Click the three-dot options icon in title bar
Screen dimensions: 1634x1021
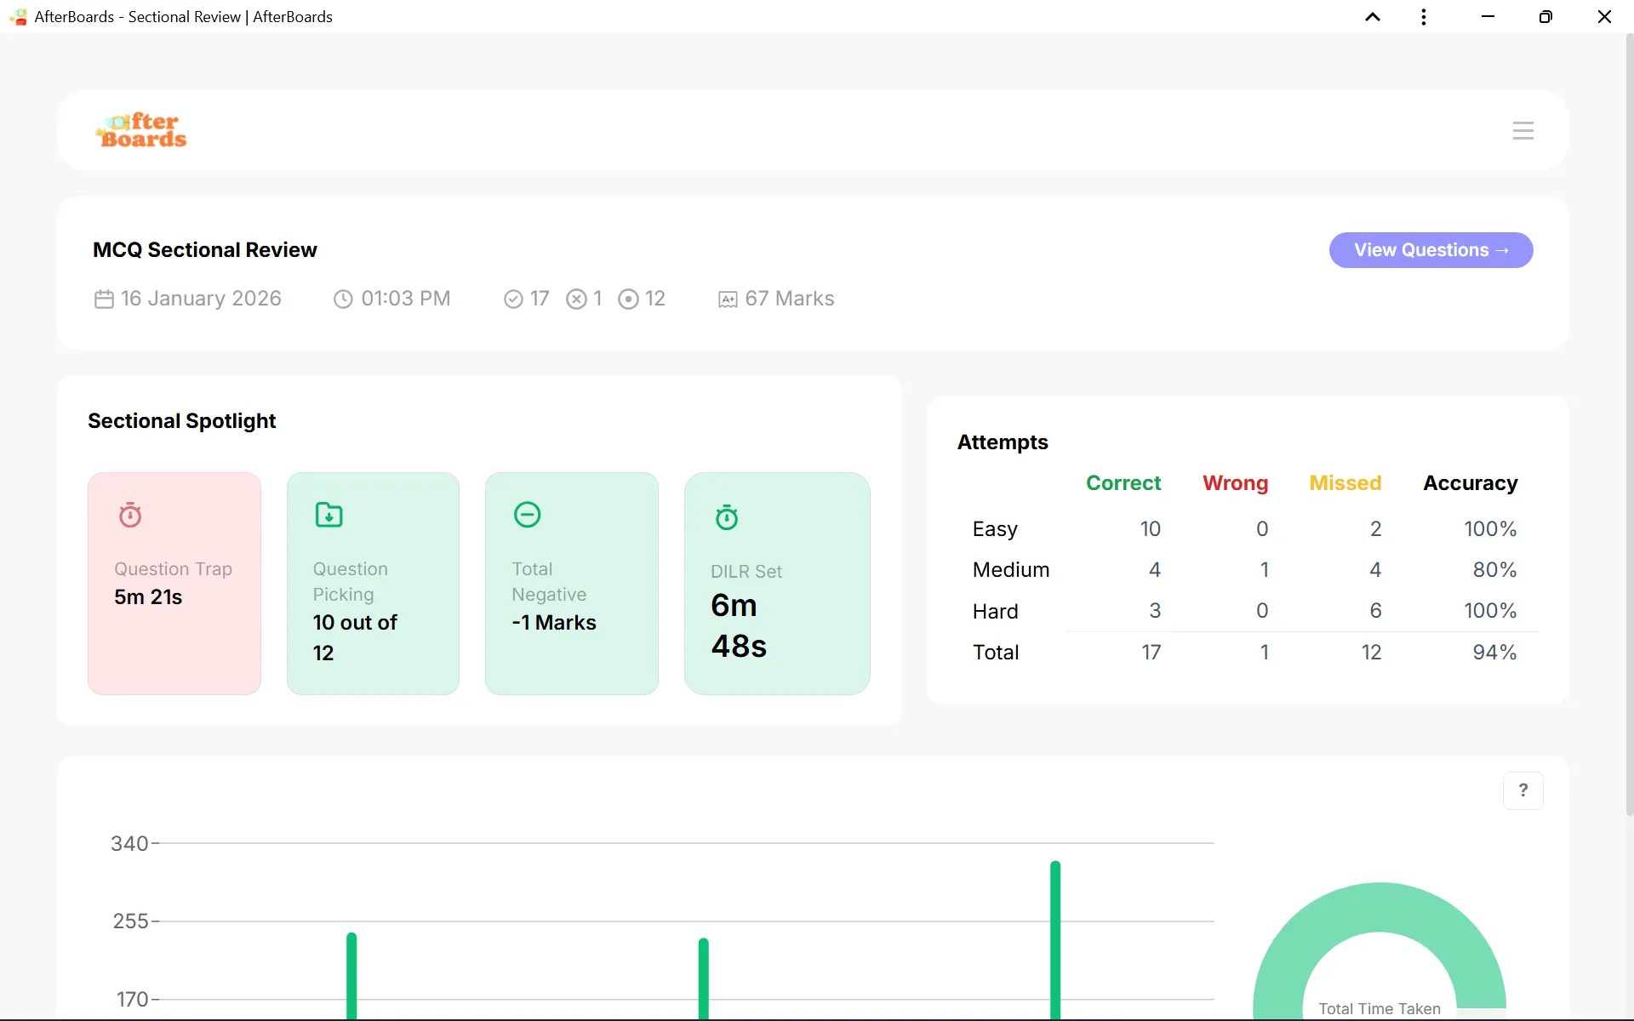[1423, 17]
